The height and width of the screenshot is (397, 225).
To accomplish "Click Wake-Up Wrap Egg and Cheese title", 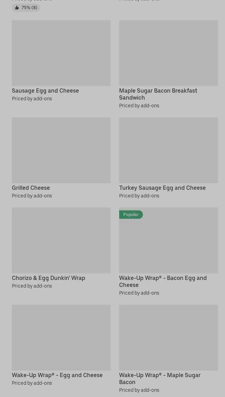I will [x=57, y=375].
